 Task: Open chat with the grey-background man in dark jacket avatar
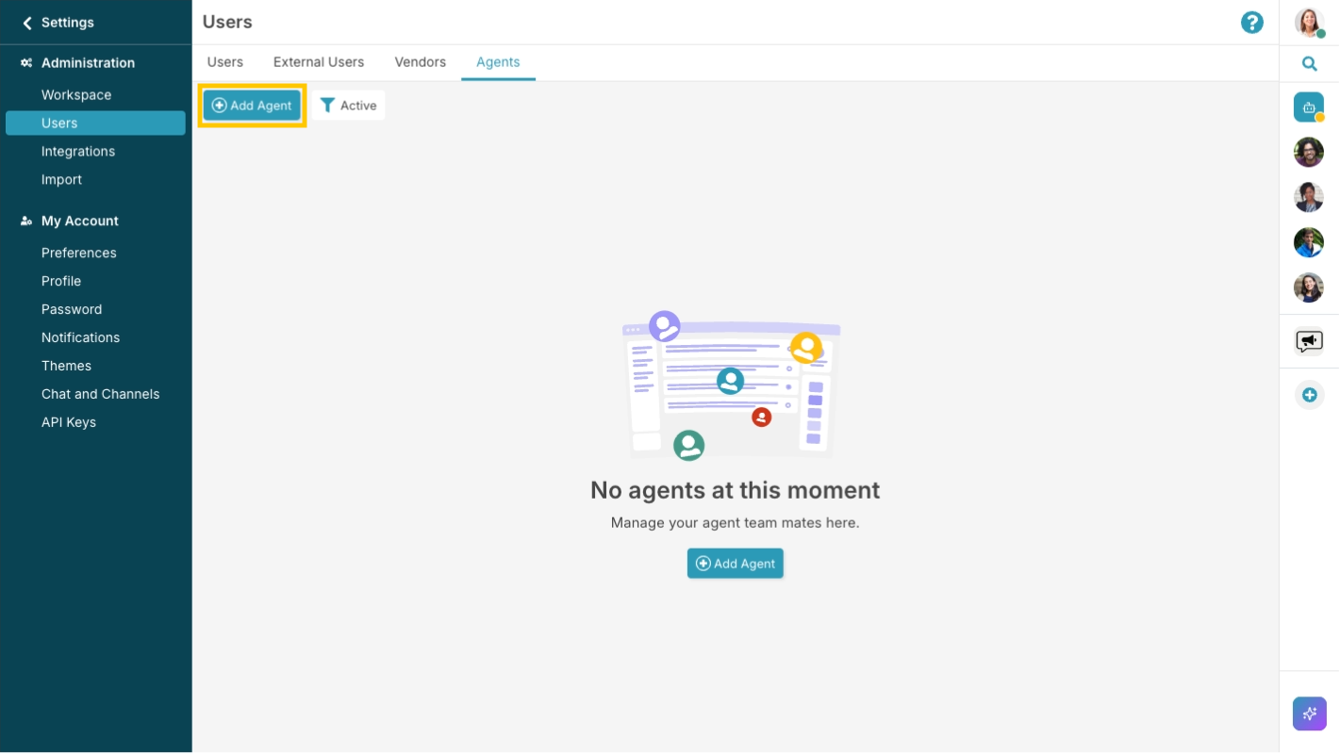[x=1309, y=197]
